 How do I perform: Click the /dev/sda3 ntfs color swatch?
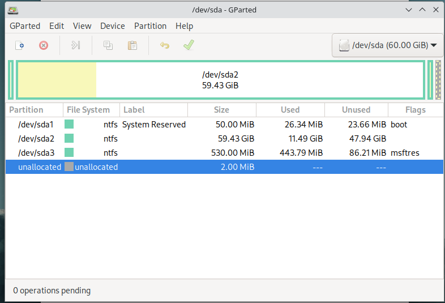pyautogui.click(x=69, y=152)
